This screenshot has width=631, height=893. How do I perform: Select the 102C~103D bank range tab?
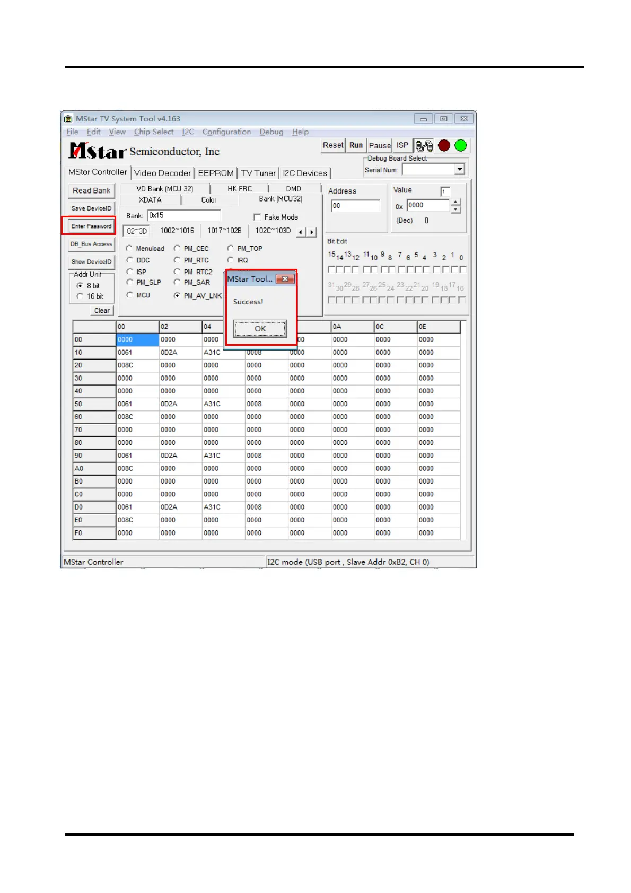pos(273,231)
